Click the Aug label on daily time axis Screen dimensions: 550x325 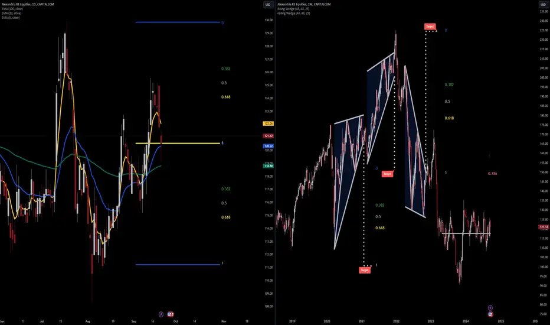point(88,321)
